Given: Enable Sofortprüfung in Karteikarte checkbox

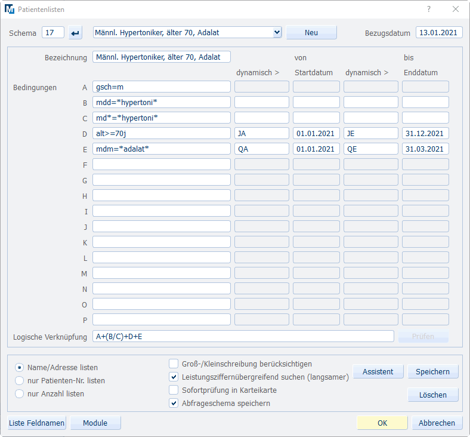Looking at the screenshot, I should (174, 390).
